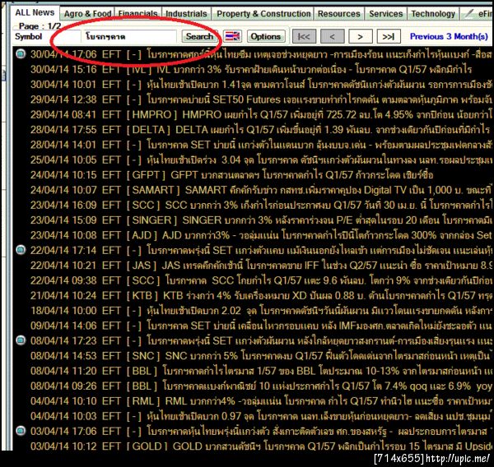Open the Property & Construction tab

click(x=263, y=14)
